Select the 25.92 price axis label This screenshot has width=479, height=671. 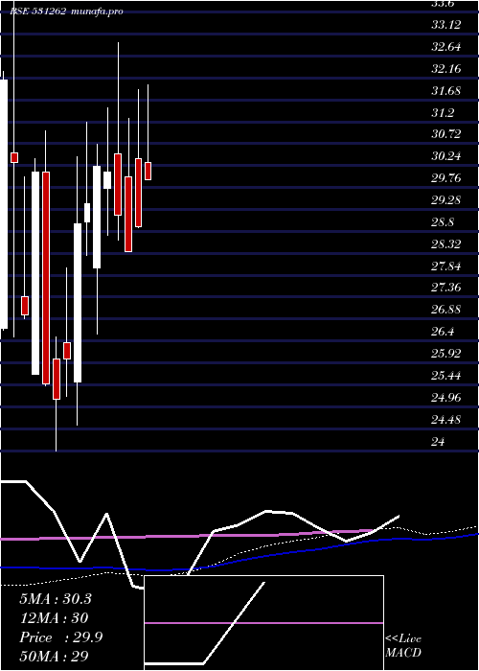(446, 354)
